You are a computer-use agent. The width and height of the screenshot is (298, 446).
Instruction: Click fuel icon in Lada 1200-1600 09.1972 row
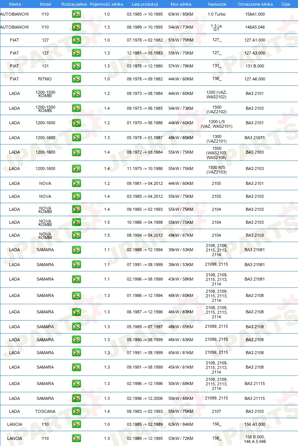(x=77, y=152)
